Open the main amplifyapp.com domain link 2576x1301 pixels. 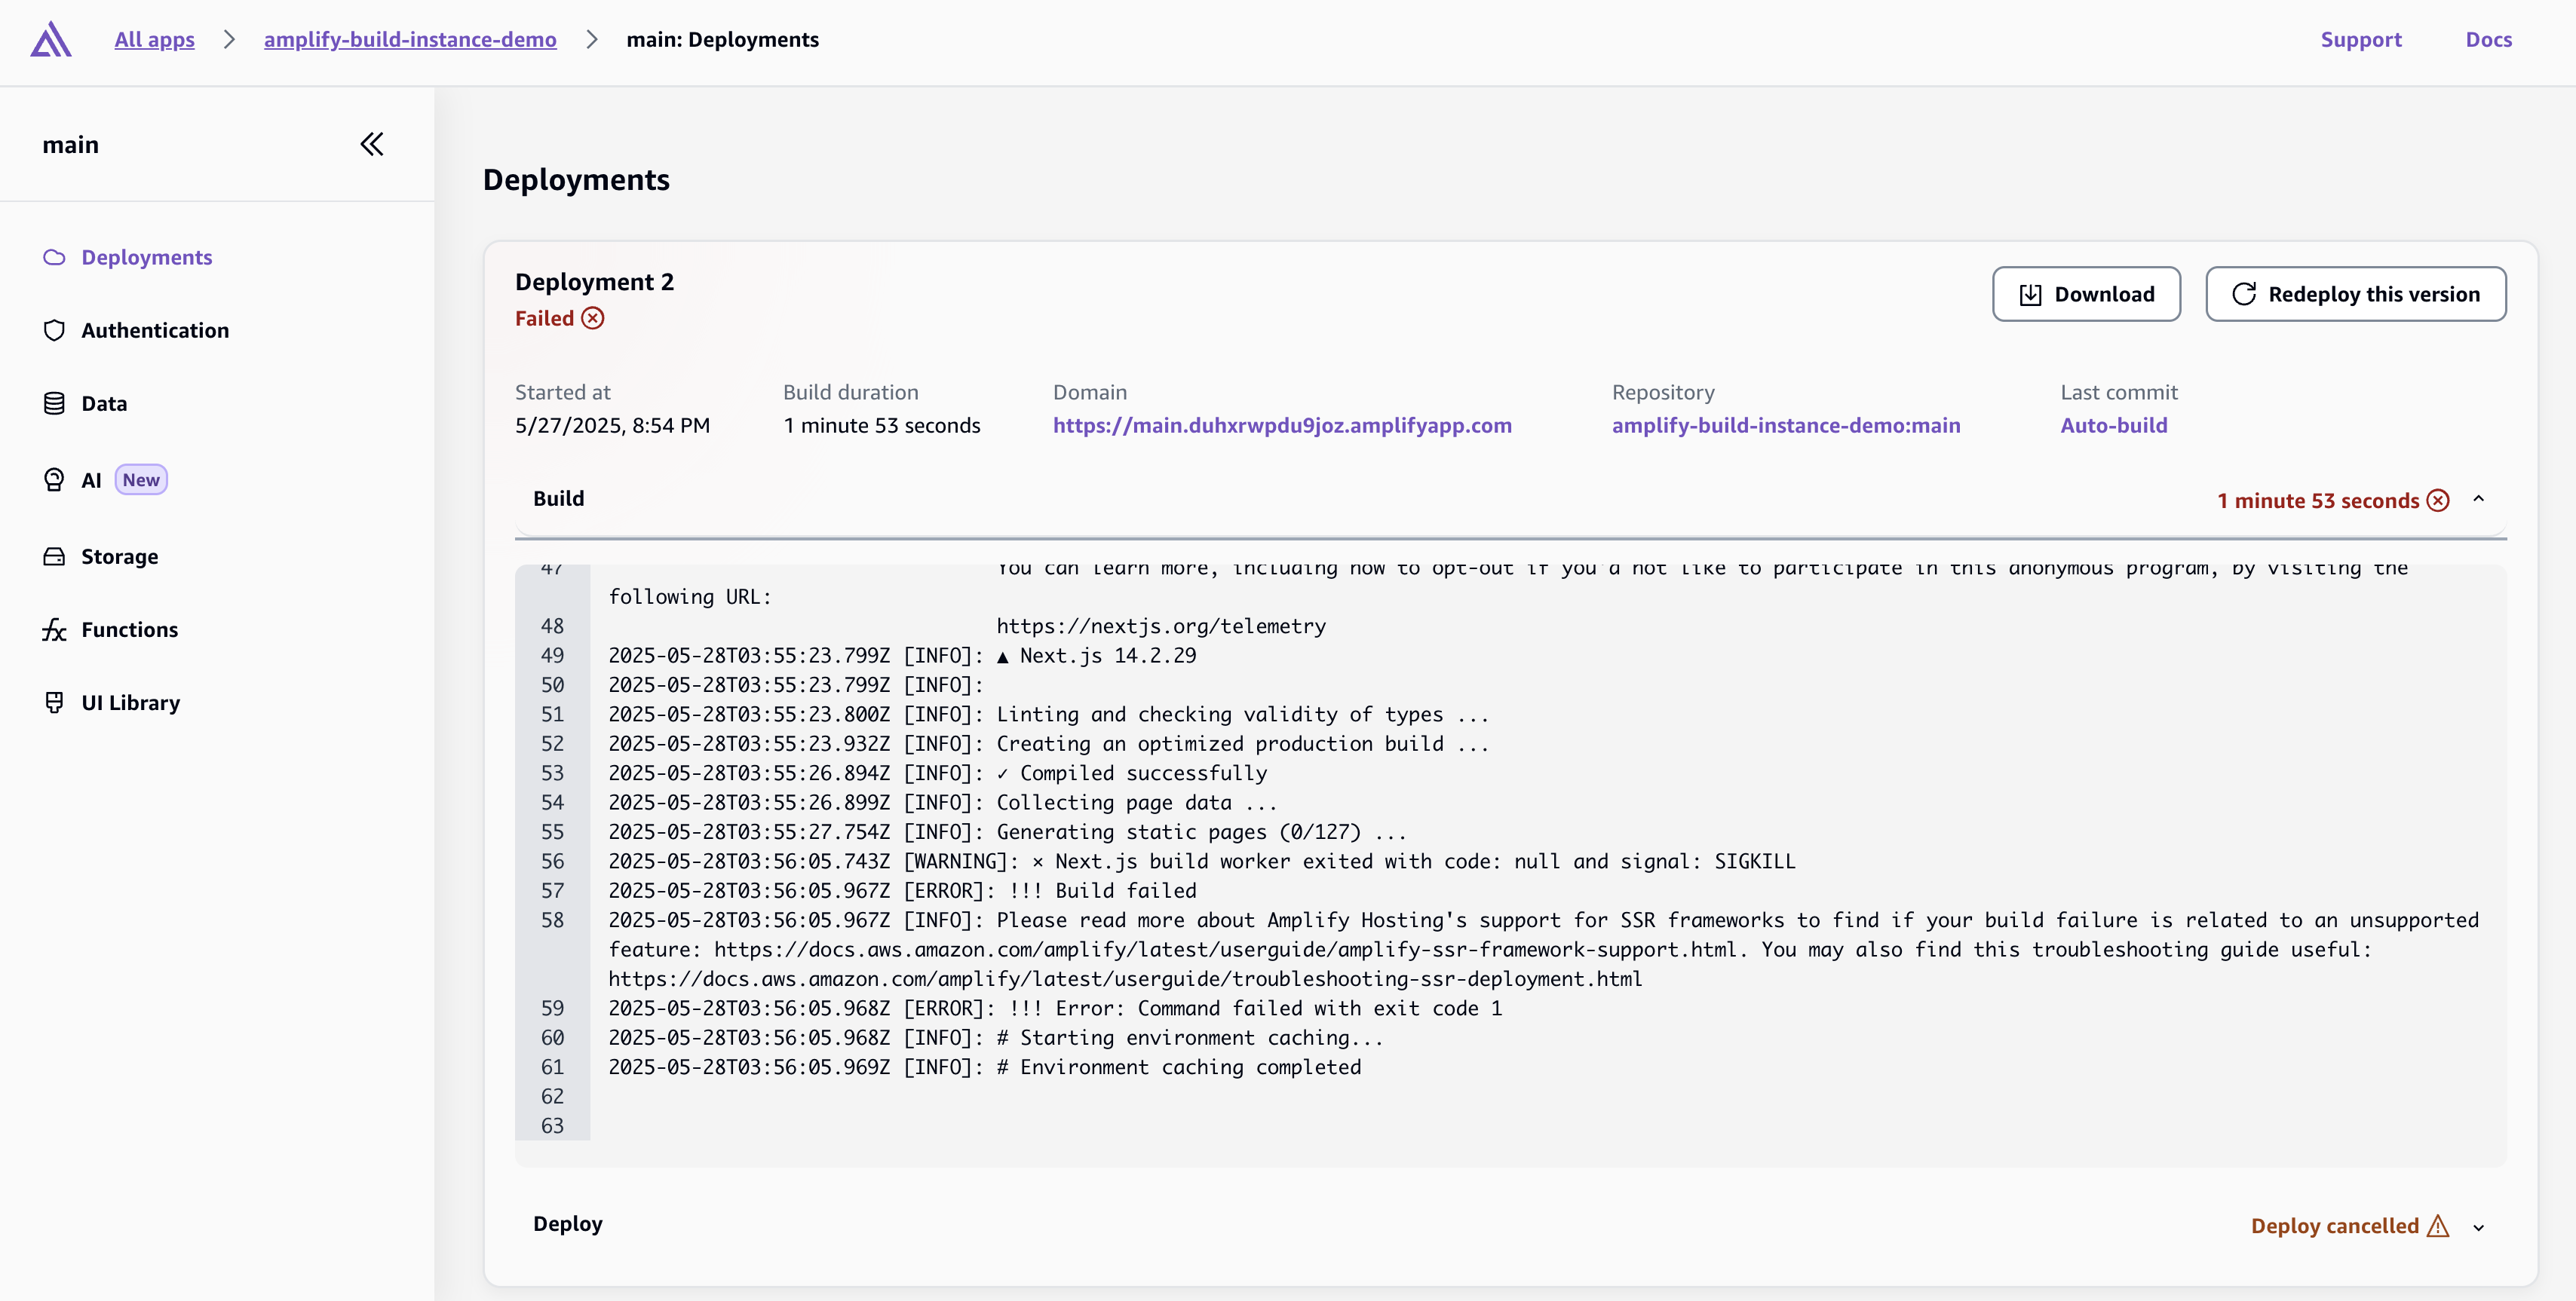1282,426
